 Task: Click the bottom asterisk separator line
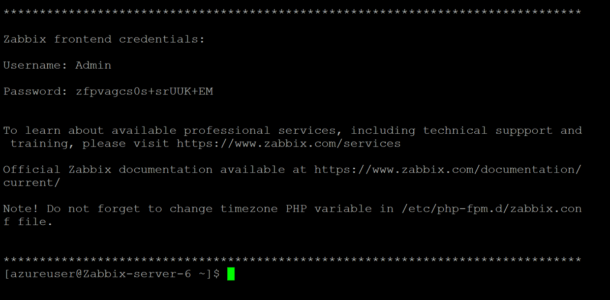coord(292,259)
